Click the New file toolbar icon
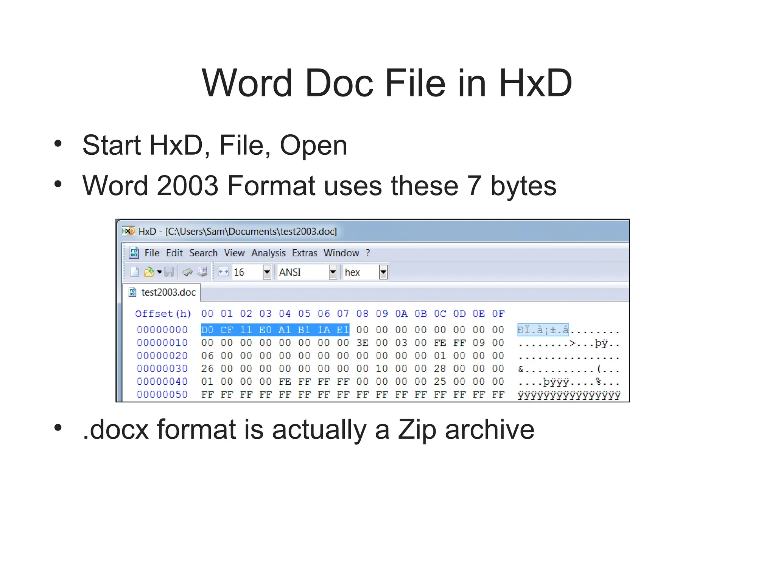This screenshot has width=775, height=581. click(135, 272)
